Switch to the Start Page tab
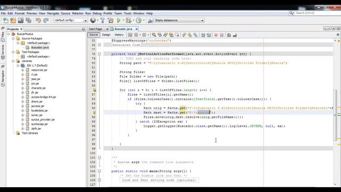341x192 pixels. click(x=95, y=29)
